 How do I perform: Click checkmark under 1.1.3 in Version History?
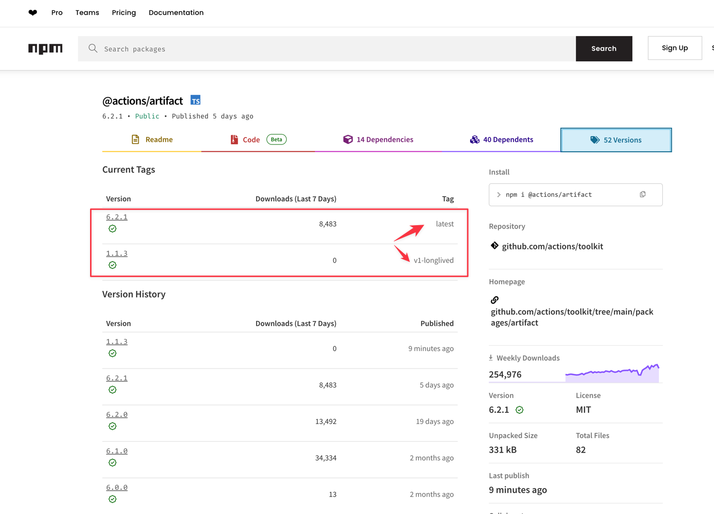pos(112,354)
